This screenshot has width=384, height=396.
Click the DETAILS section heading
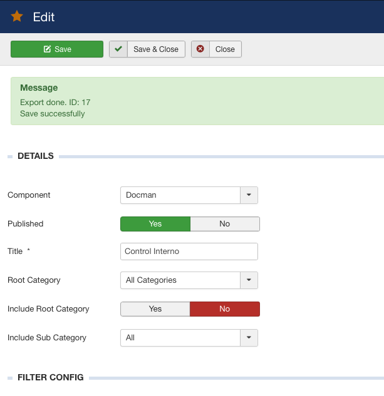click(x=36, y=156)
